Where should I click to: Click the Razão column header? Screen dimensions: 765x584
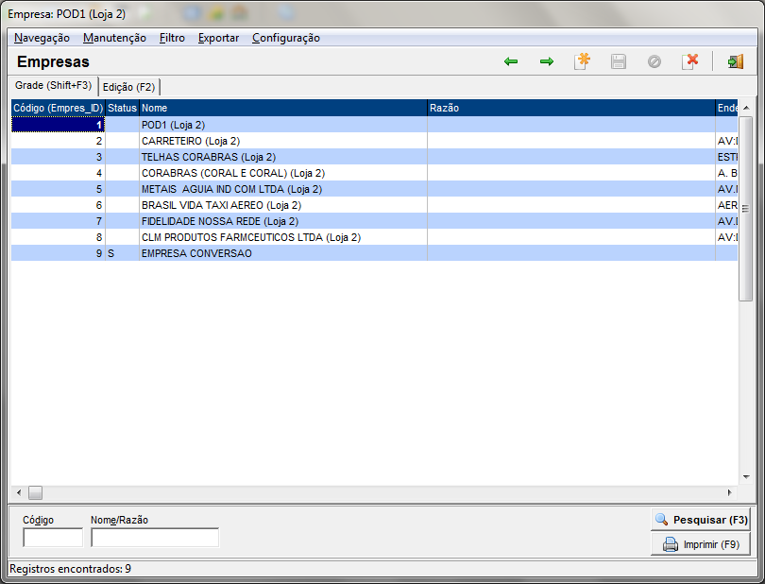(571, 108)
